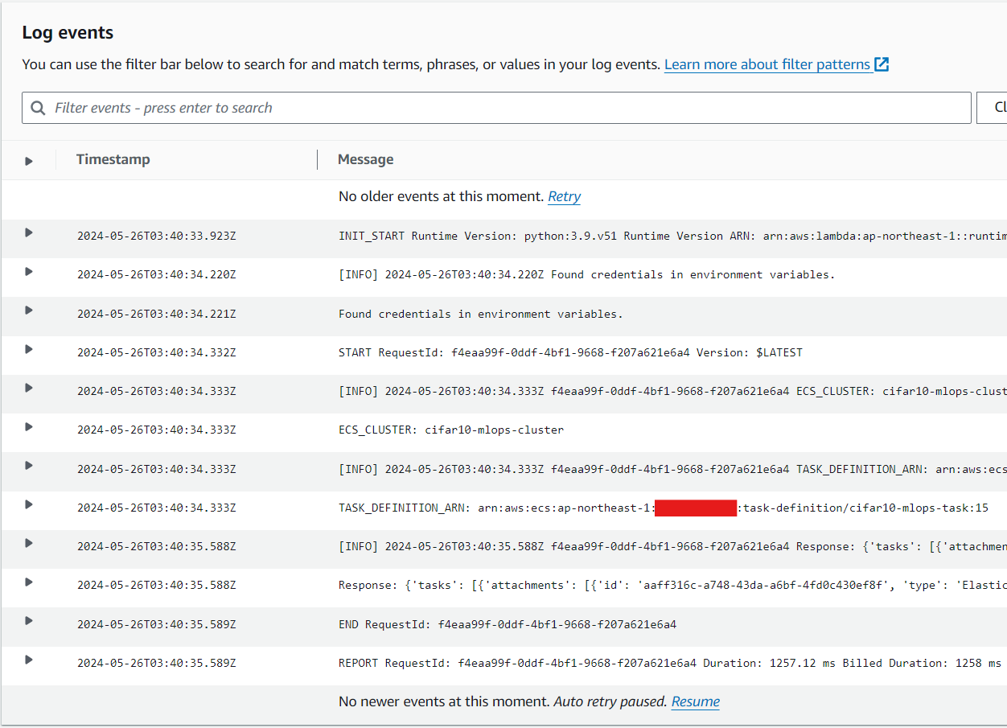Click the external link icon after filter patterns
Viewport: 1007px width, 728px height.
pos(882,64)
